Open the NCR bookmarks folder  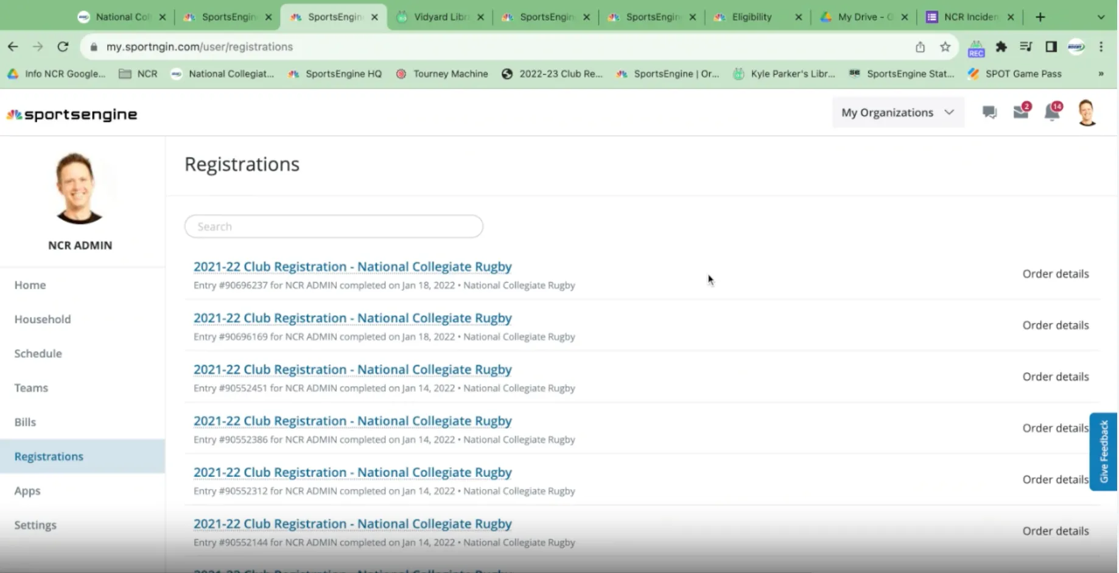coord(138,74)
